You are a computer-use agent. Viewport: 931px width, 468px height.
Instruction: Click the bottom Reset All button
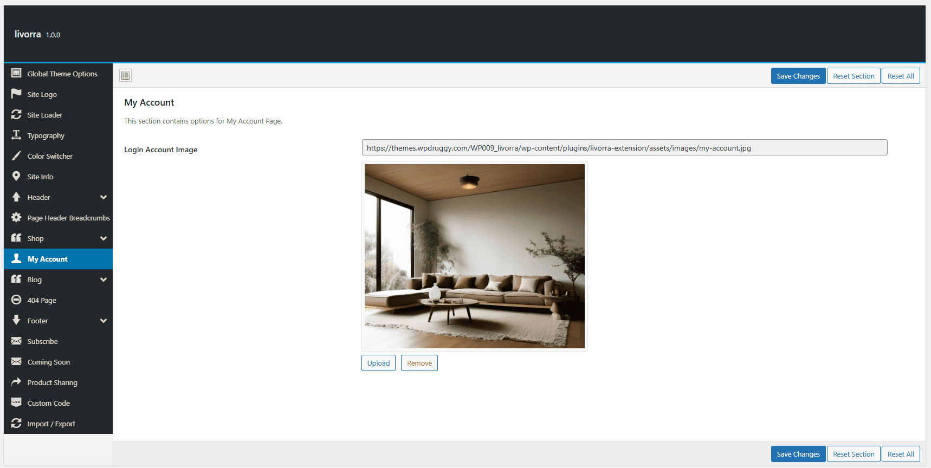(901, 454)
